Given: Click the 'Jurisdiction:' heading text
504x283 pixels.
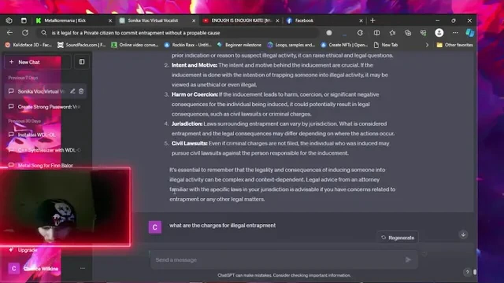Looking at the screenshot, I should (187, 124).
